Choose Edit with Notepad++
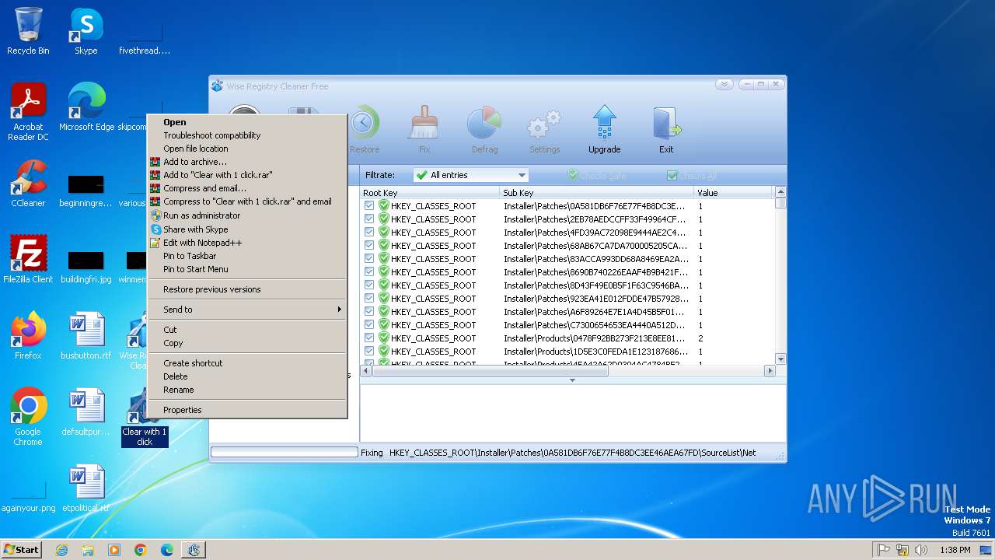Screen dimensions: 995x560 coord(247,243)
